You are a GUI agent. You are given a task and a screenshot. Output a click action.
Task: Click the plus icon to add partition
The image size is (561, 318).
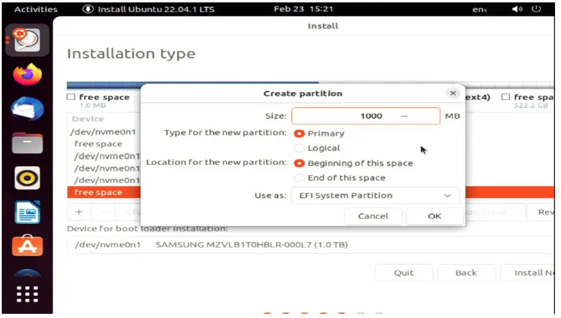tap(79, 212)
